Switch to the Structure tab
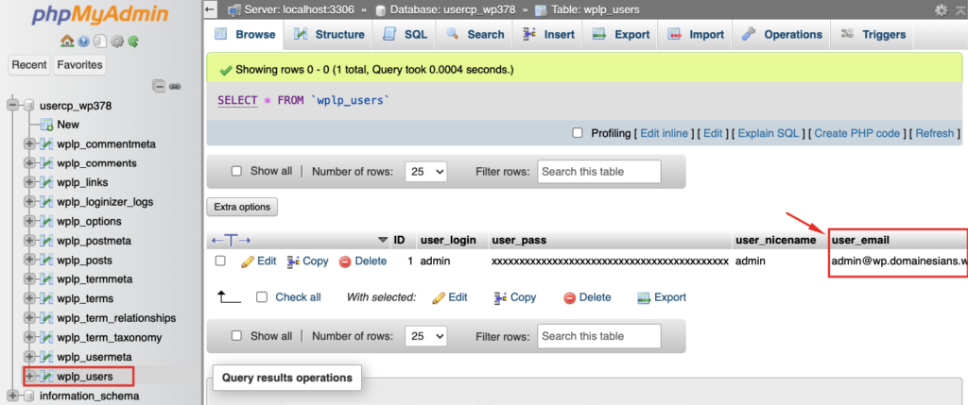Screen dimensions: 968x405 [329, 35]
